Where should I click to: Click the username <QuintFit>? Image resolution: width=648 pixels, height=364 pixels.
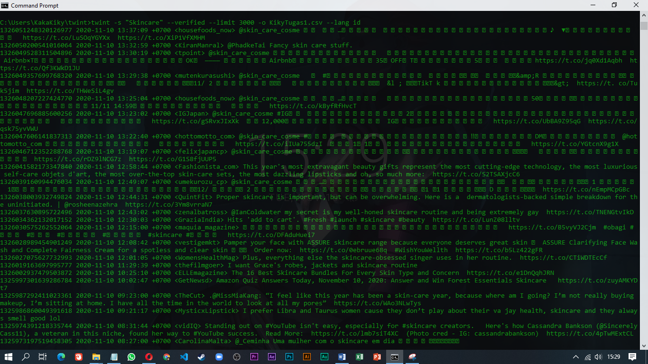[x=194, y=197]
